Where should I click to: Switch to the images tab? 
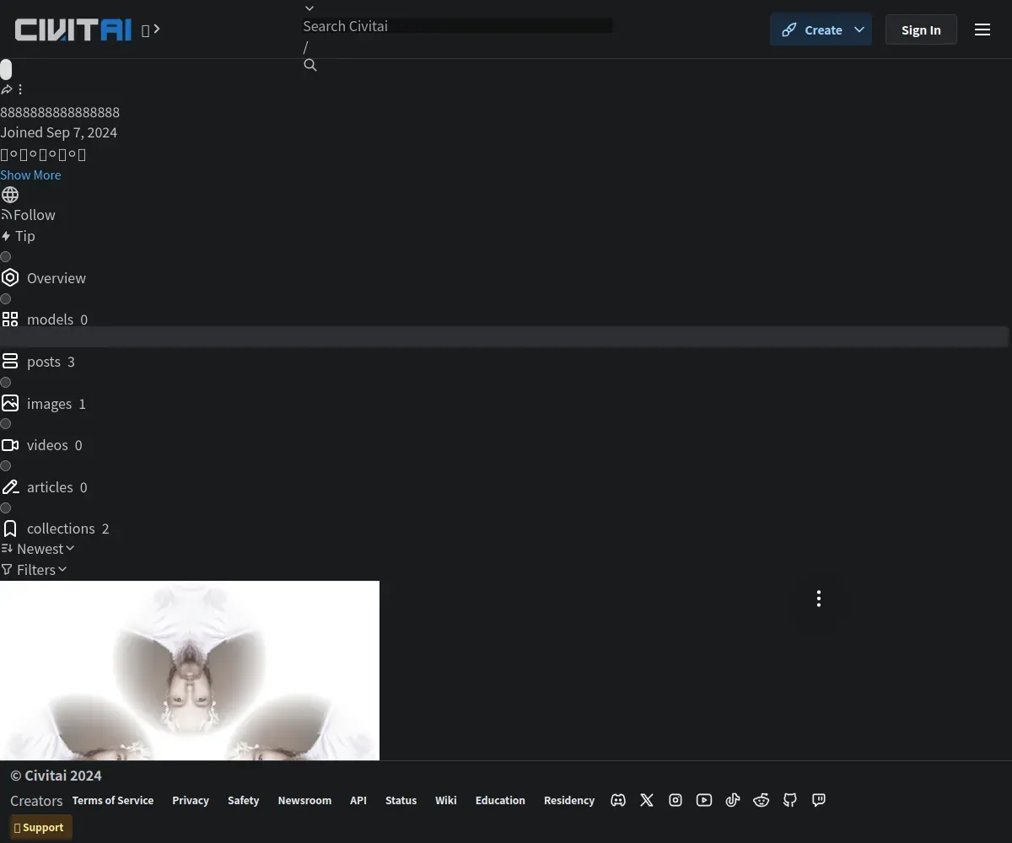[44, 404]
